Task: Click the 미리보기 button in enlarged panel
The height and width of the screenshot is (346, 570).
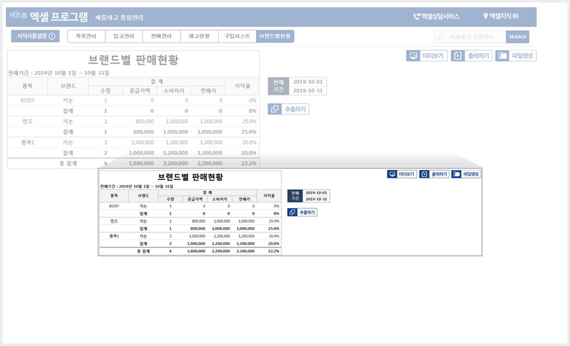Action: click(x=402, y=174)
